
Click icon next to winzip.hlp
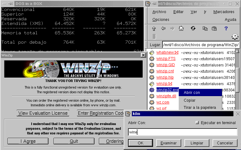(x=152, y=78)
